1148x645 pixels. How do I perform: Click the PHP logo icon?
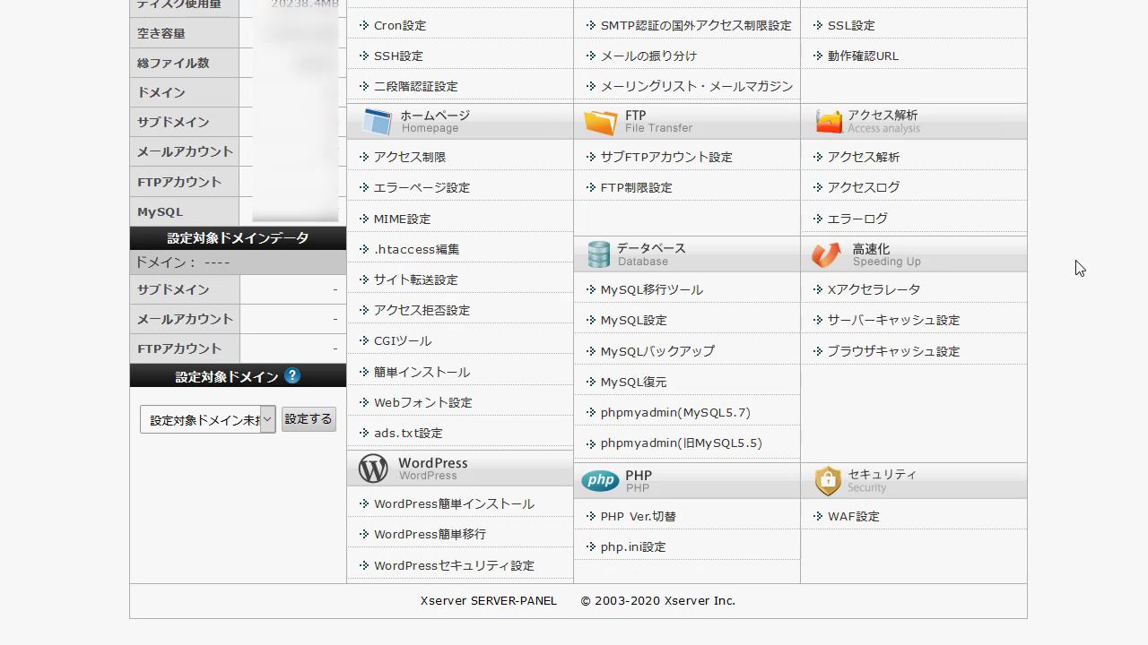coord(600,481)
